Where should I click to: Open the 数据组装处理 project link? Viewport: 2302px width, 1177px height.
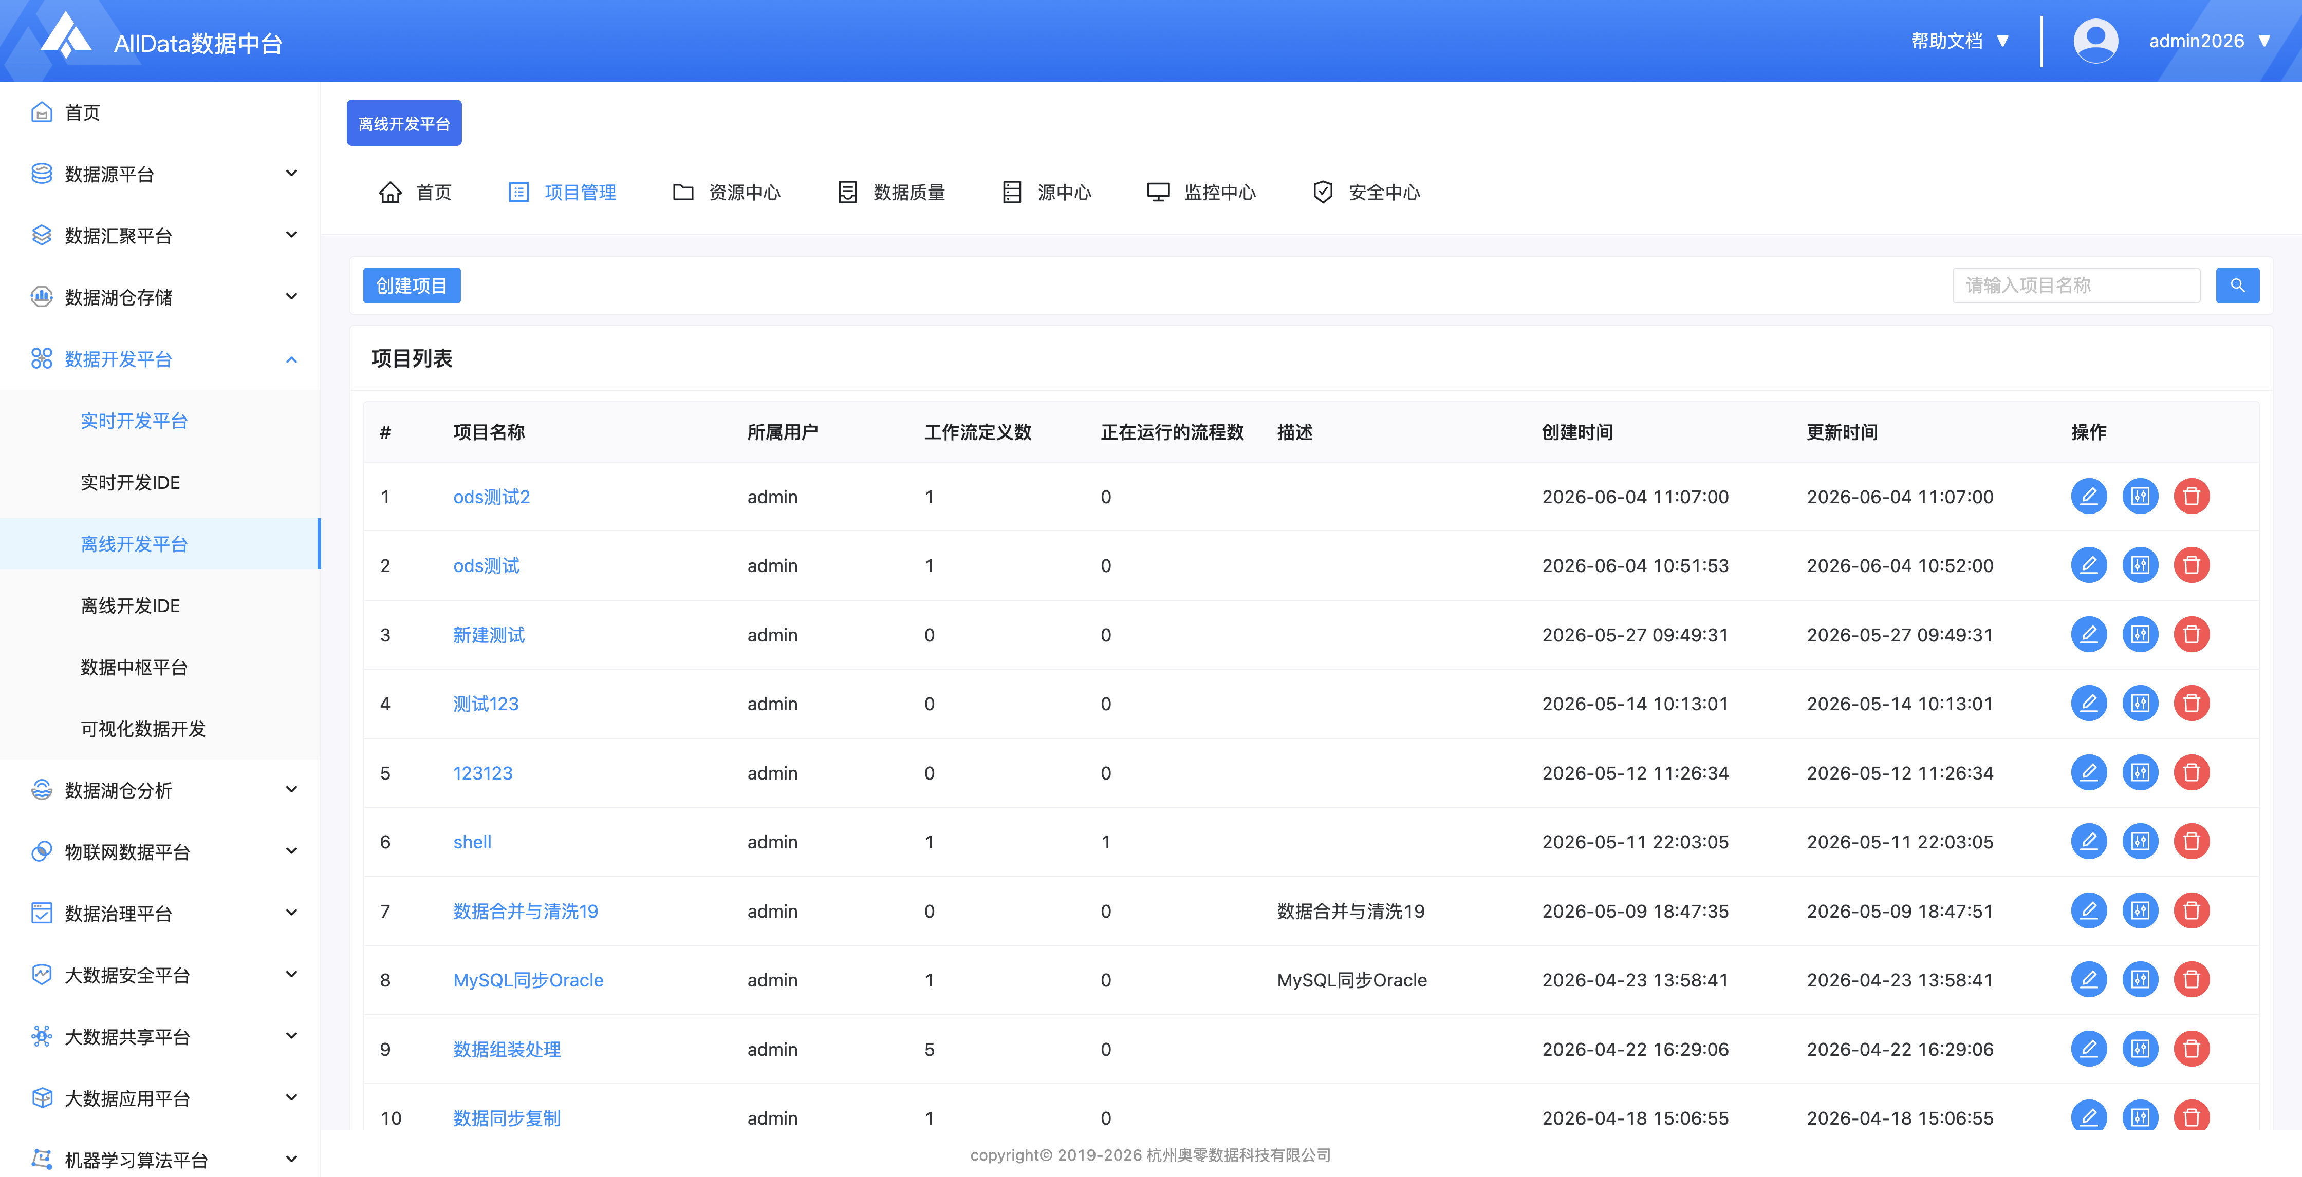coord(507,1049)
